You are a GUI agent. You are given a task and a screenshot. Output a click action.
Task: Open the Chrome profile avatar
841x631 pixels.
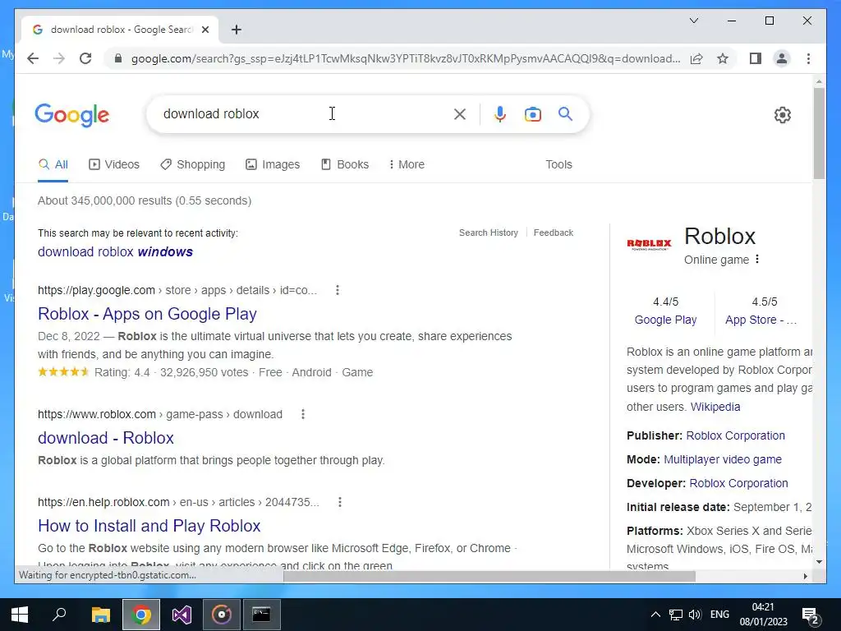tap(782, 58)
